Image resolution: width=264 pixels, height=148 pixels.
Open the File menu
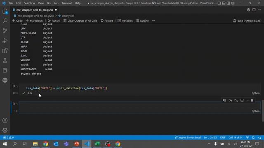pyautogui.click(x=11, y=3)
